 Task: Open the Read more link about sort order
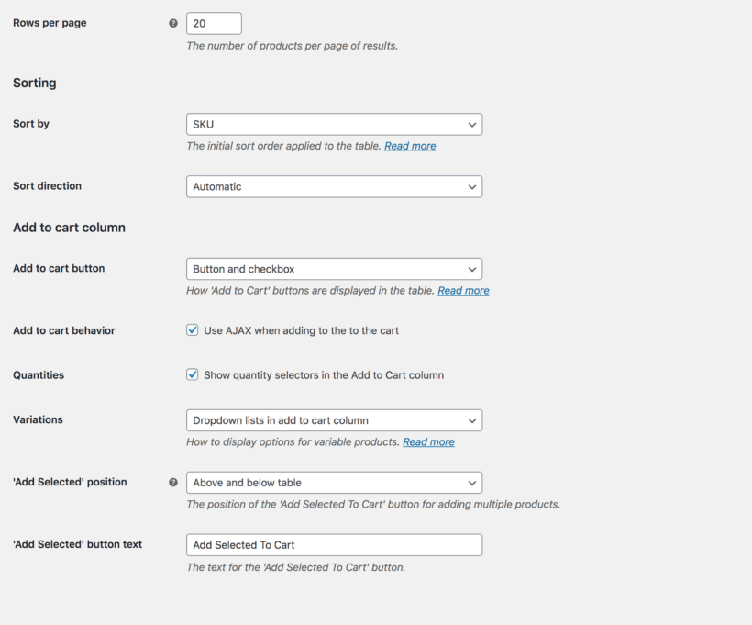coord(410,145)
